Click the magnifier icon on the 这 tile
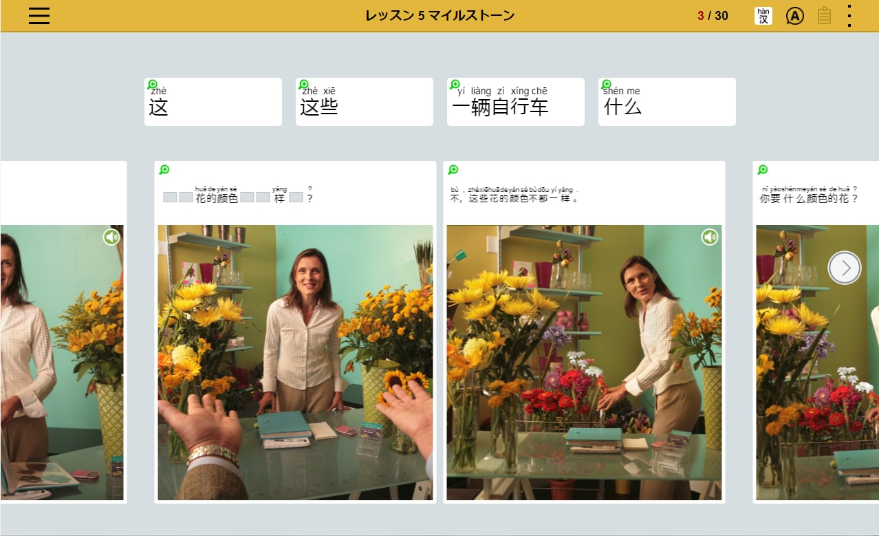879x536 pixels. (x=152, y=83)
